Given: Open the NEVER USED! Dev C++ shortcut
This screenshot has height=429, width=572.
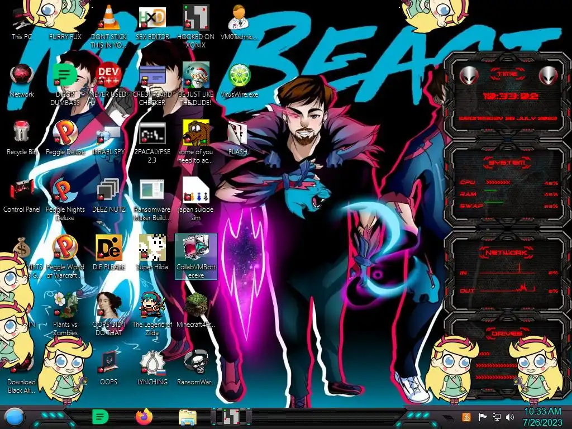Looking at the screenshot, I should coord(109,80).
